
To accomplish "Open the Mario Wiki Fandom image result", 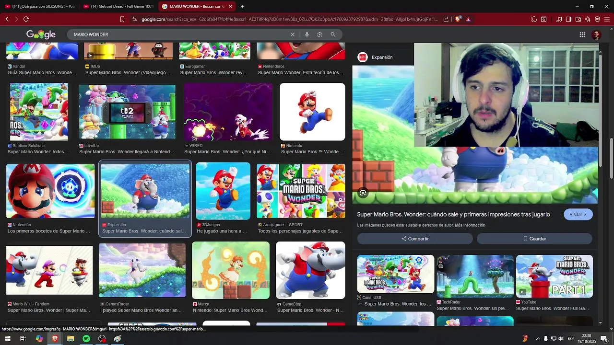I will tap(49, 270).
